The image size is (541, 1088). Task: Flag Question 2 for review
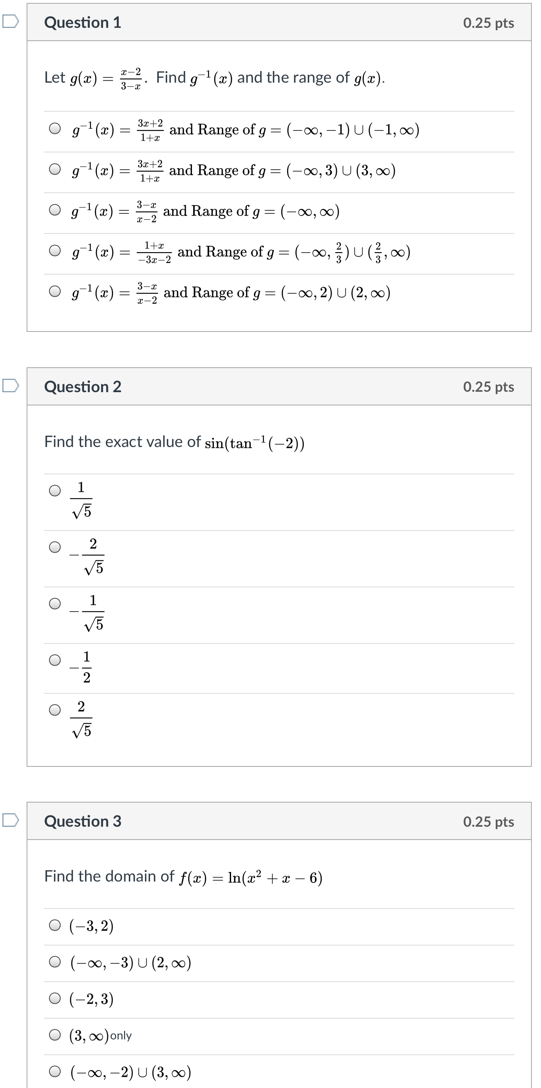10,385
